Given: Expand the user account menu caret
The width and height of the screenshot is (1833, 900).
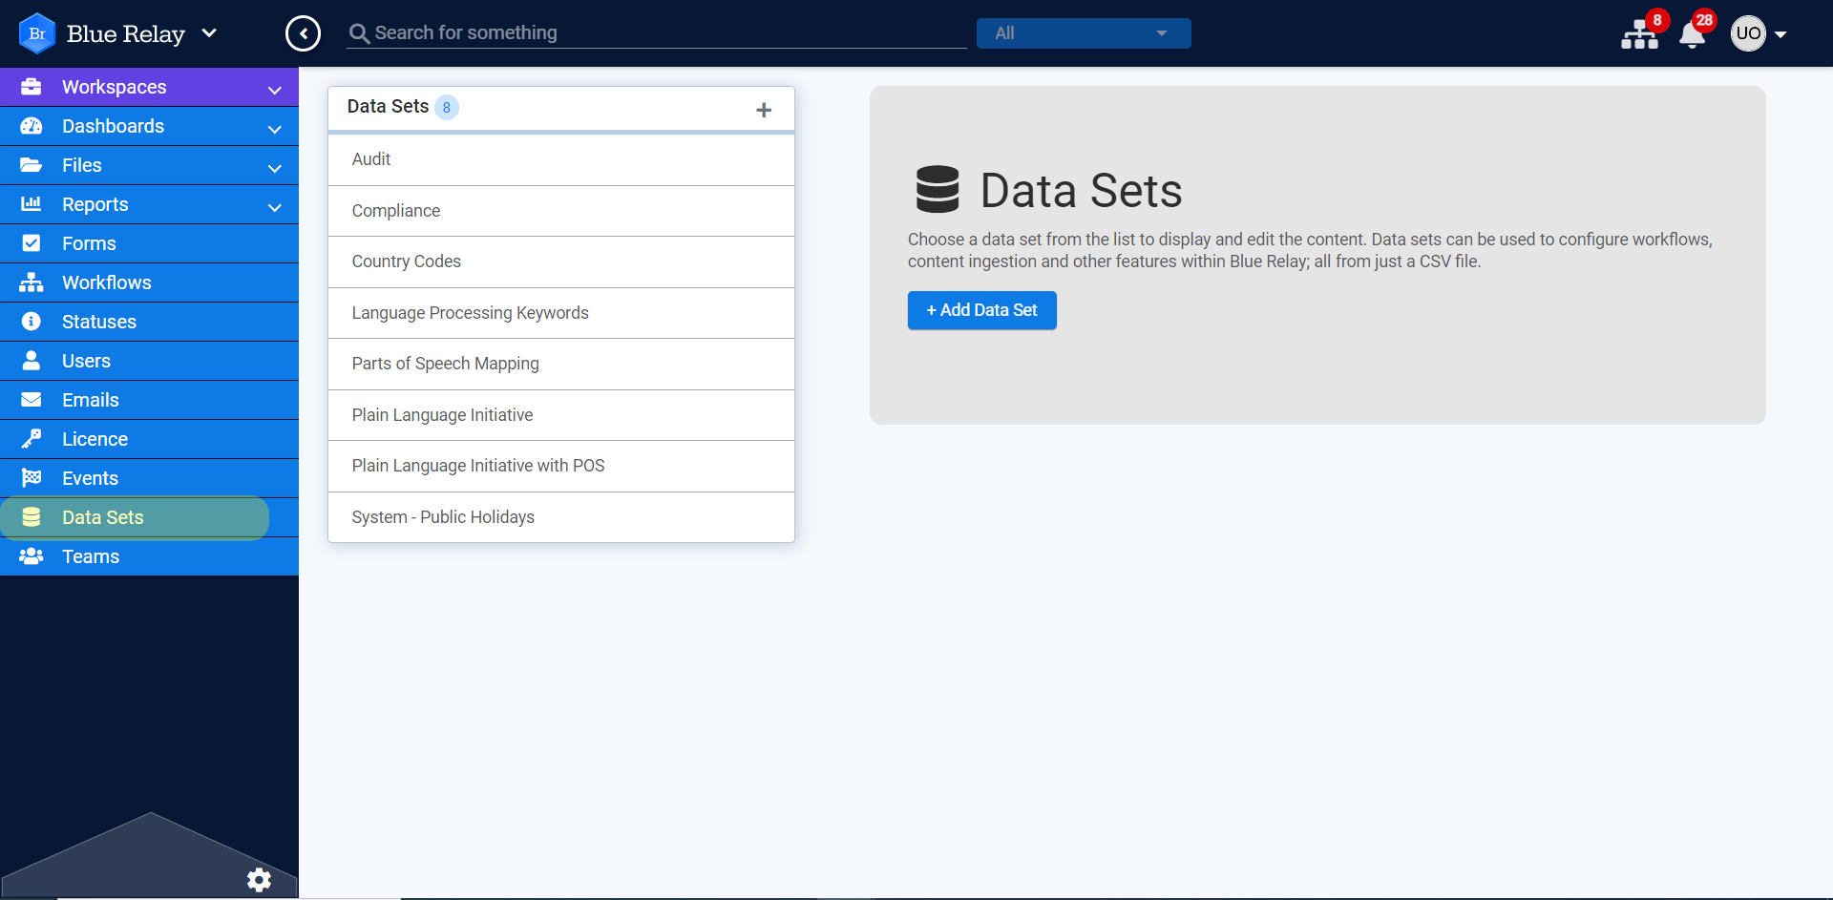Looking at the screenshot, I should (x=1780, y=34).
